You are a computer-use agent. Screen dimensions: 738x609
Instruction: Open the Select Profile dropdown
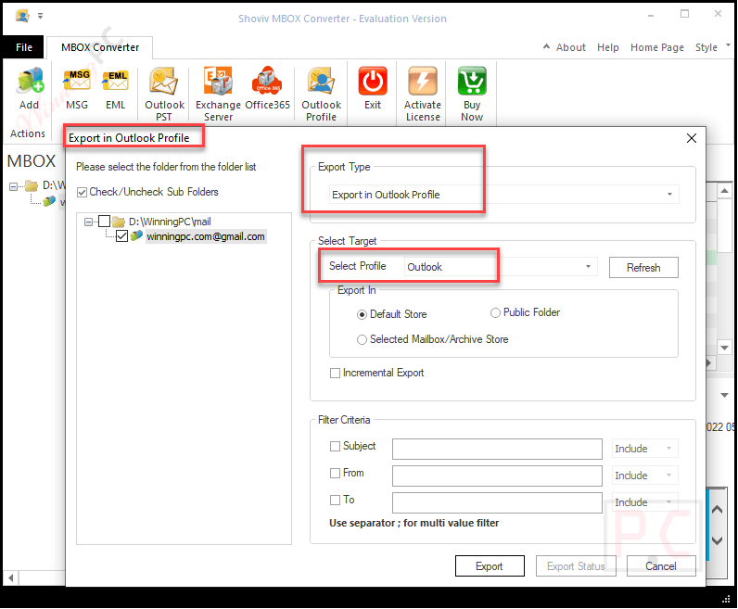501,267
